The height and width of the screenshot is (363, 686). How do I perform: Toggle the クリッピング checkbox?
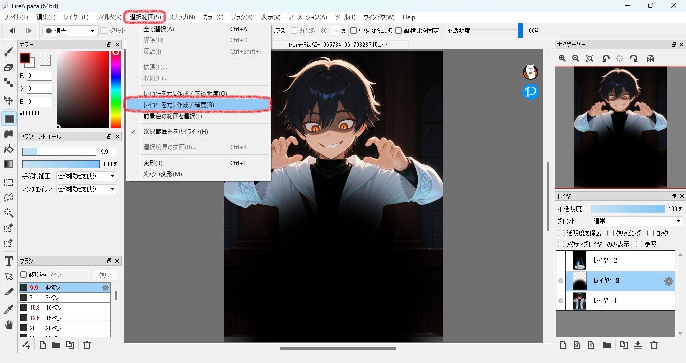click(611, 233)
